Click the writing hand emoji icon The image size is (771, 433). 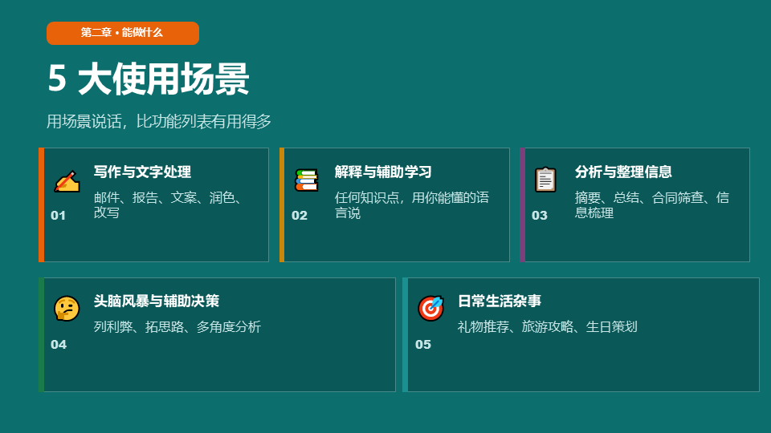[x=67, y=181]
